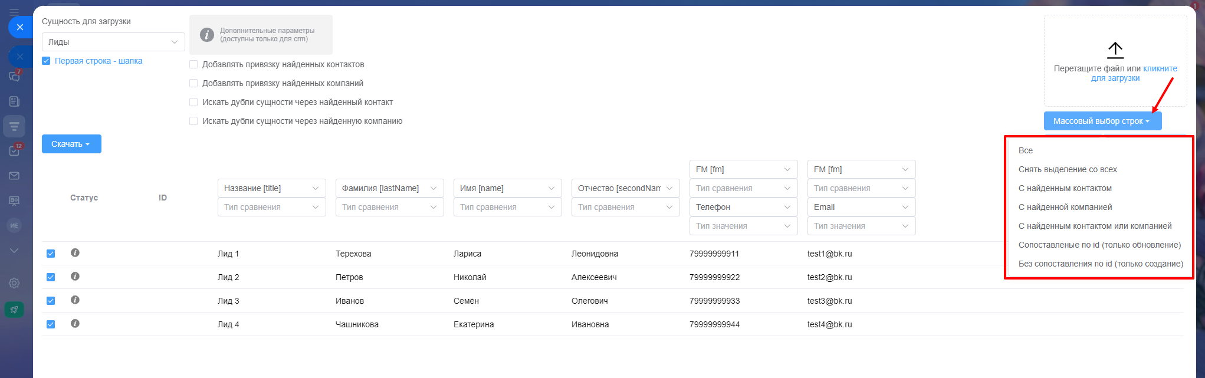Click the email 'test2@bk.ru' cell
Image resolution: width=1205 pixels, height=378 pixels.
tap(830, 277)
